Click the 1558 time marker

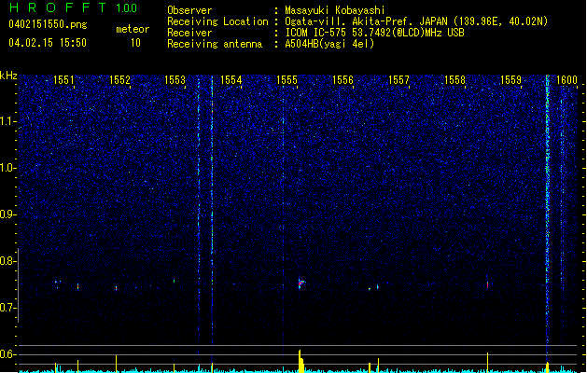[x=454, y=80]
